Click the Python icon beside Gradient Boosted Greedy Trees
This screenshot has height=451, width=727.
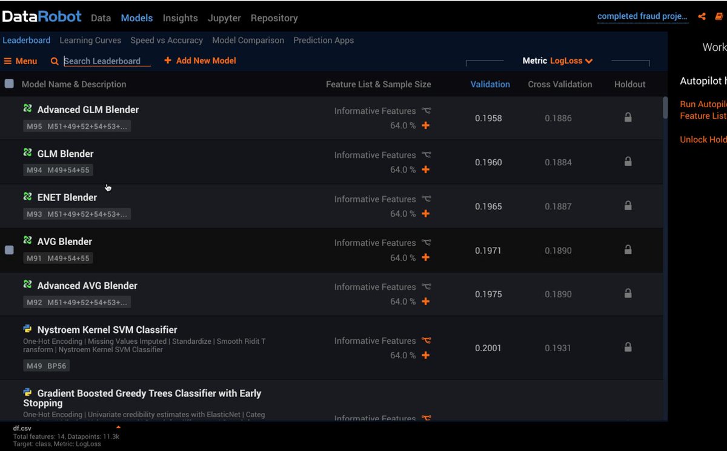coord(27,392)
